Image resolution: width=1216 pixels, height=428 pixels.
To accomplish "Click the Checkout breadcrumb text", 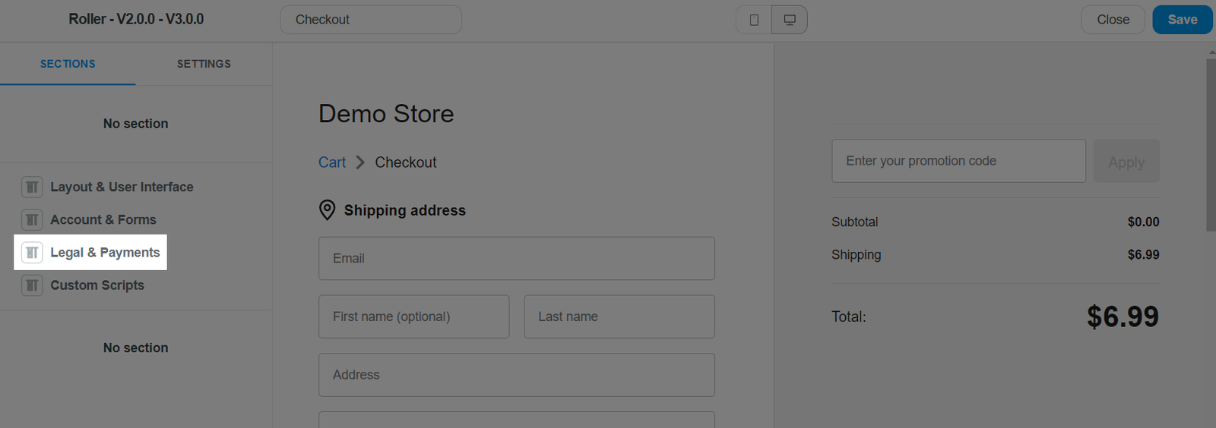I will [x=406, y=162].
